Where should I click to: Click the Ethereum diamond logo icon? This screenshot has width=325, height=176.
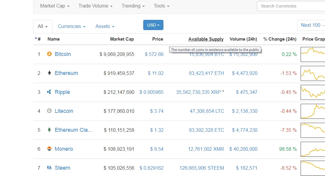click(49, 73)
